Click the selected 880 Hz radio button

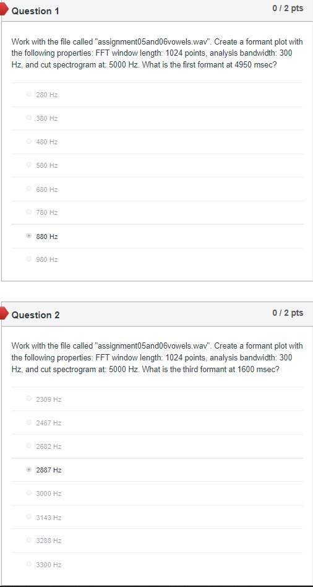pos(29,236)
